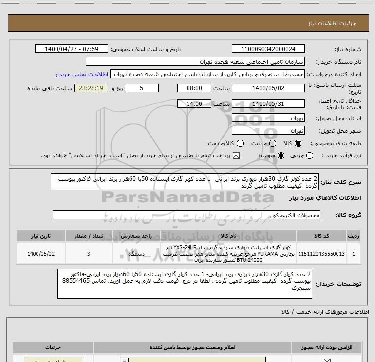Click the تعداد / مقدار column header

[89, 236]
